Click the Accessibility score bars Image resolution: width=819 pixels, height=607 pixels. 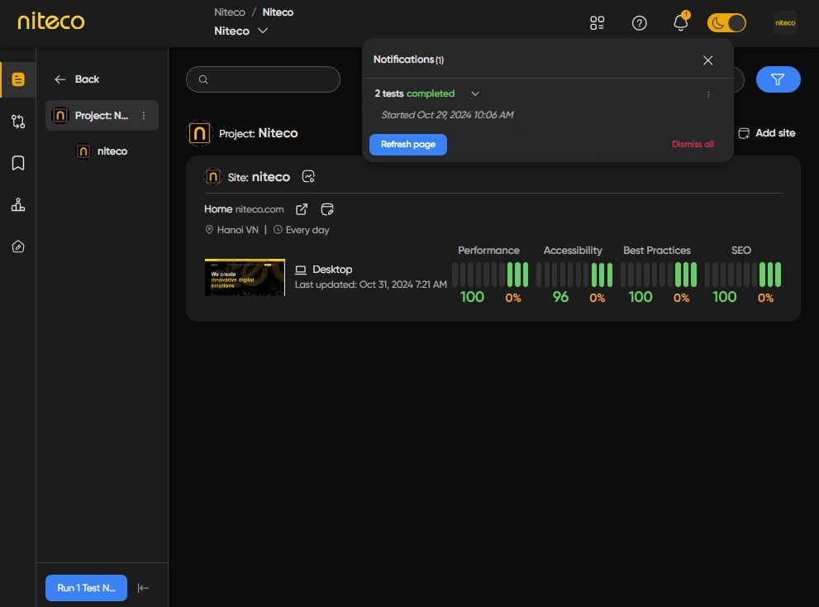(x=574, y=275)
